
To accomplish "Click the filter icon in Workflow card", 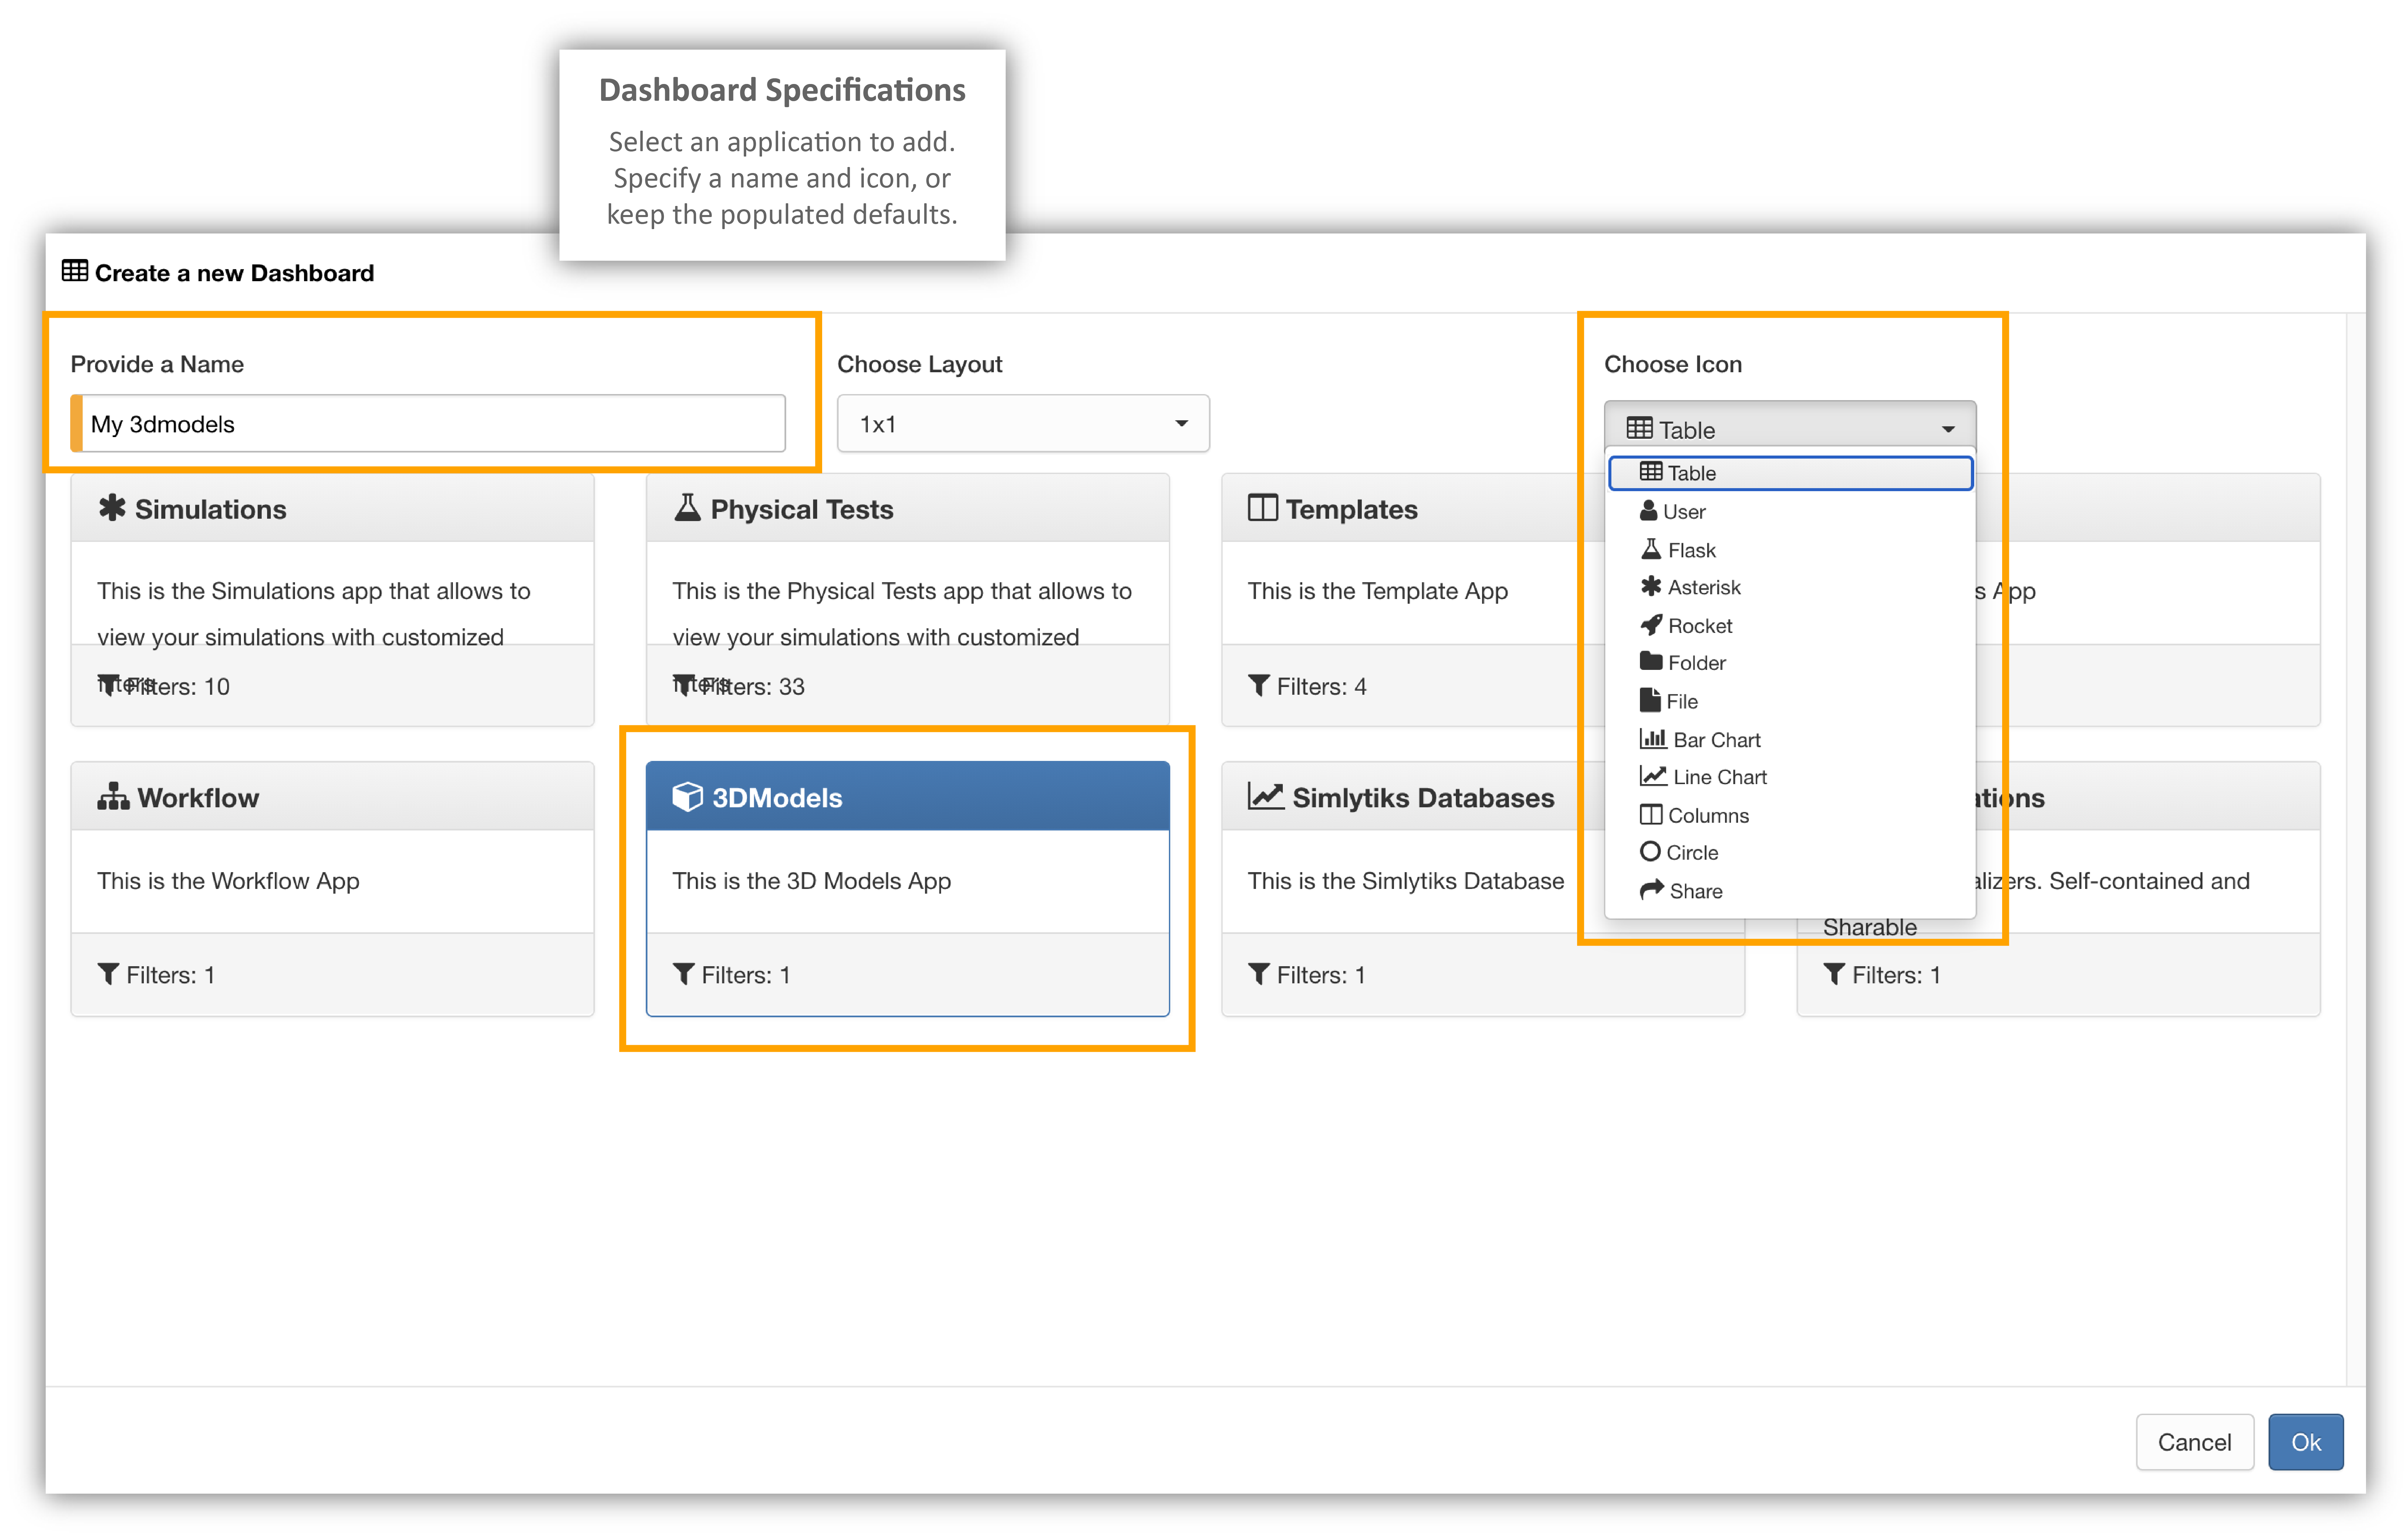I will tap(108, 974).
